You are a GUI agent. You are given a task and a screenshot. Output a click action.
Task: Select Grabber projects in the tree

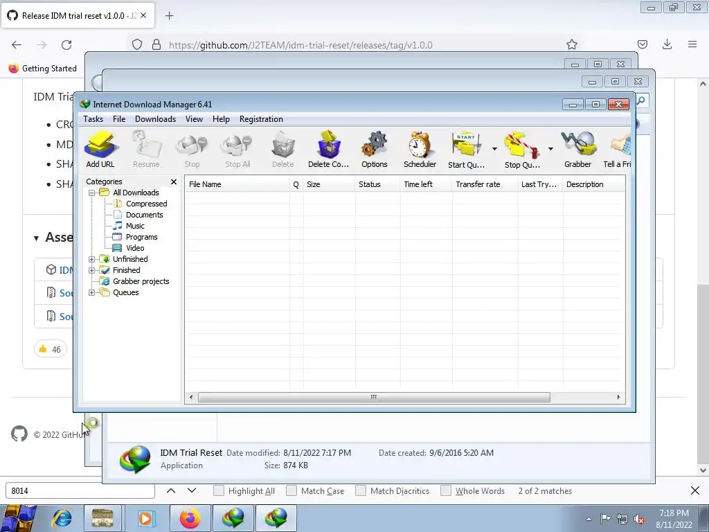pyautogui.click(x=141, y=281)
